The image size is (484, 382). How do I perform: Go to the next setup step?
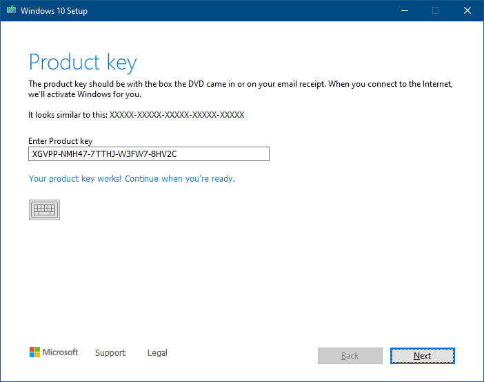422,356
